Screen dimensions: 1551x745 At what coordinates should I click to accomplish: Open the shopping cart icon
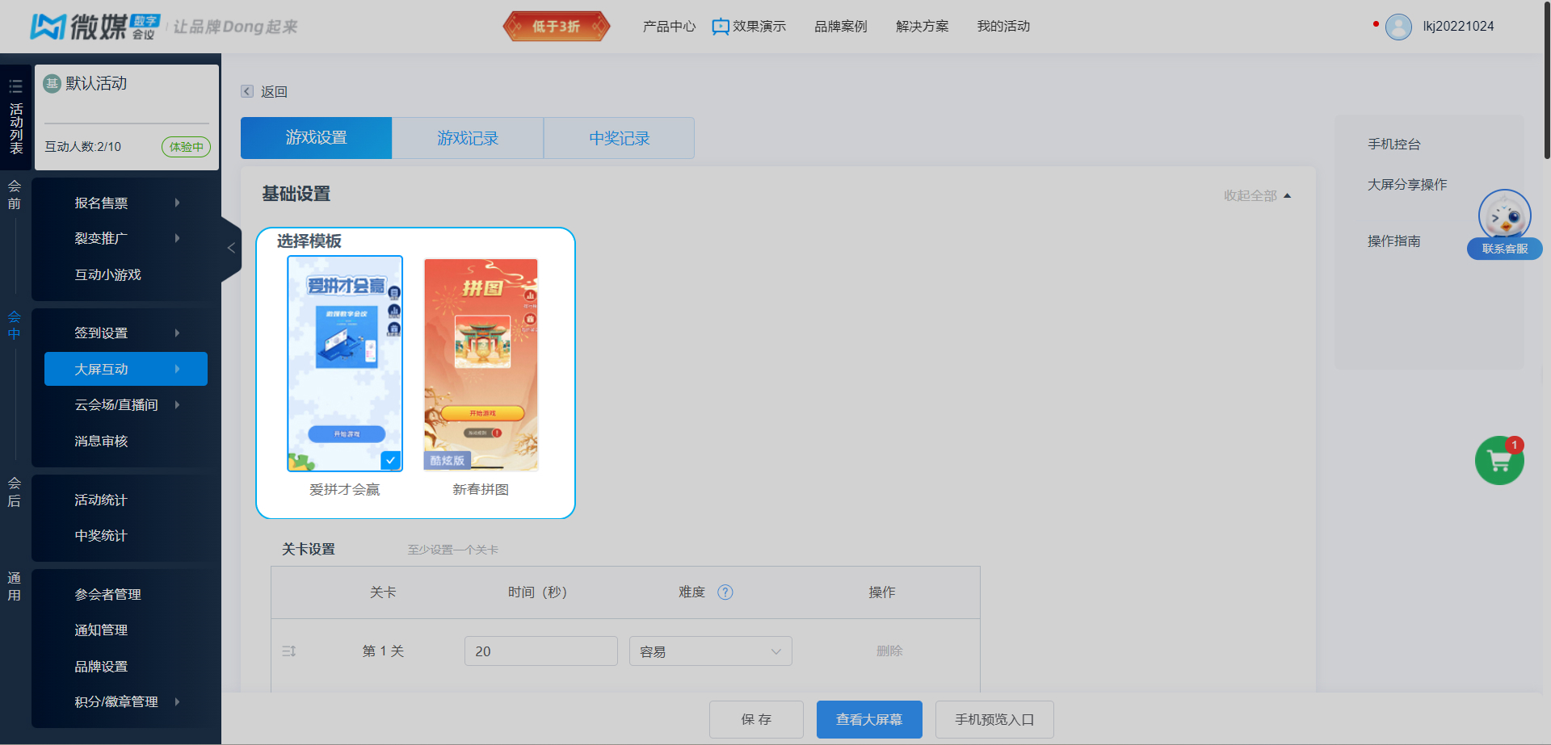click(x=1499, y=461)
